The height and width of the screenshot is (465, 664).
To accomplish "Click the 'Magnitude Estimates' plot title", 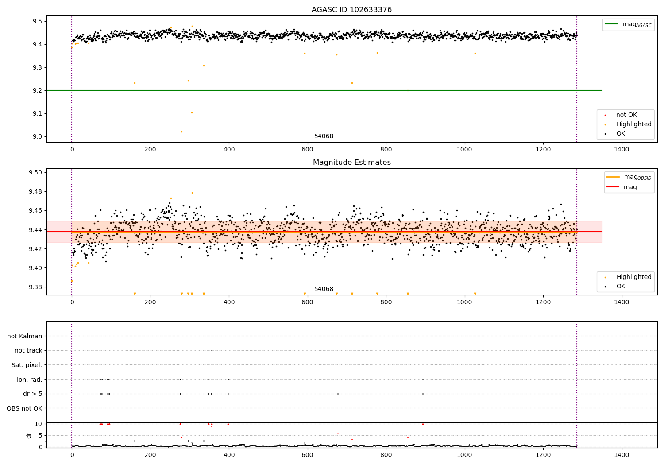I will coord(351,163).
